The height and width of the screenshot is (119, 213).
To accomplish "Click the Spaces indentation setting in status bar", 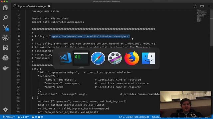I will (x=156, y=117).
